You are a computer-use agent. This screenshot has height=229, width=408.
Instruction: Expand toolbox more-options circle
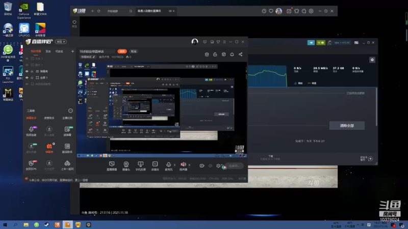click(x=70, y=111)
